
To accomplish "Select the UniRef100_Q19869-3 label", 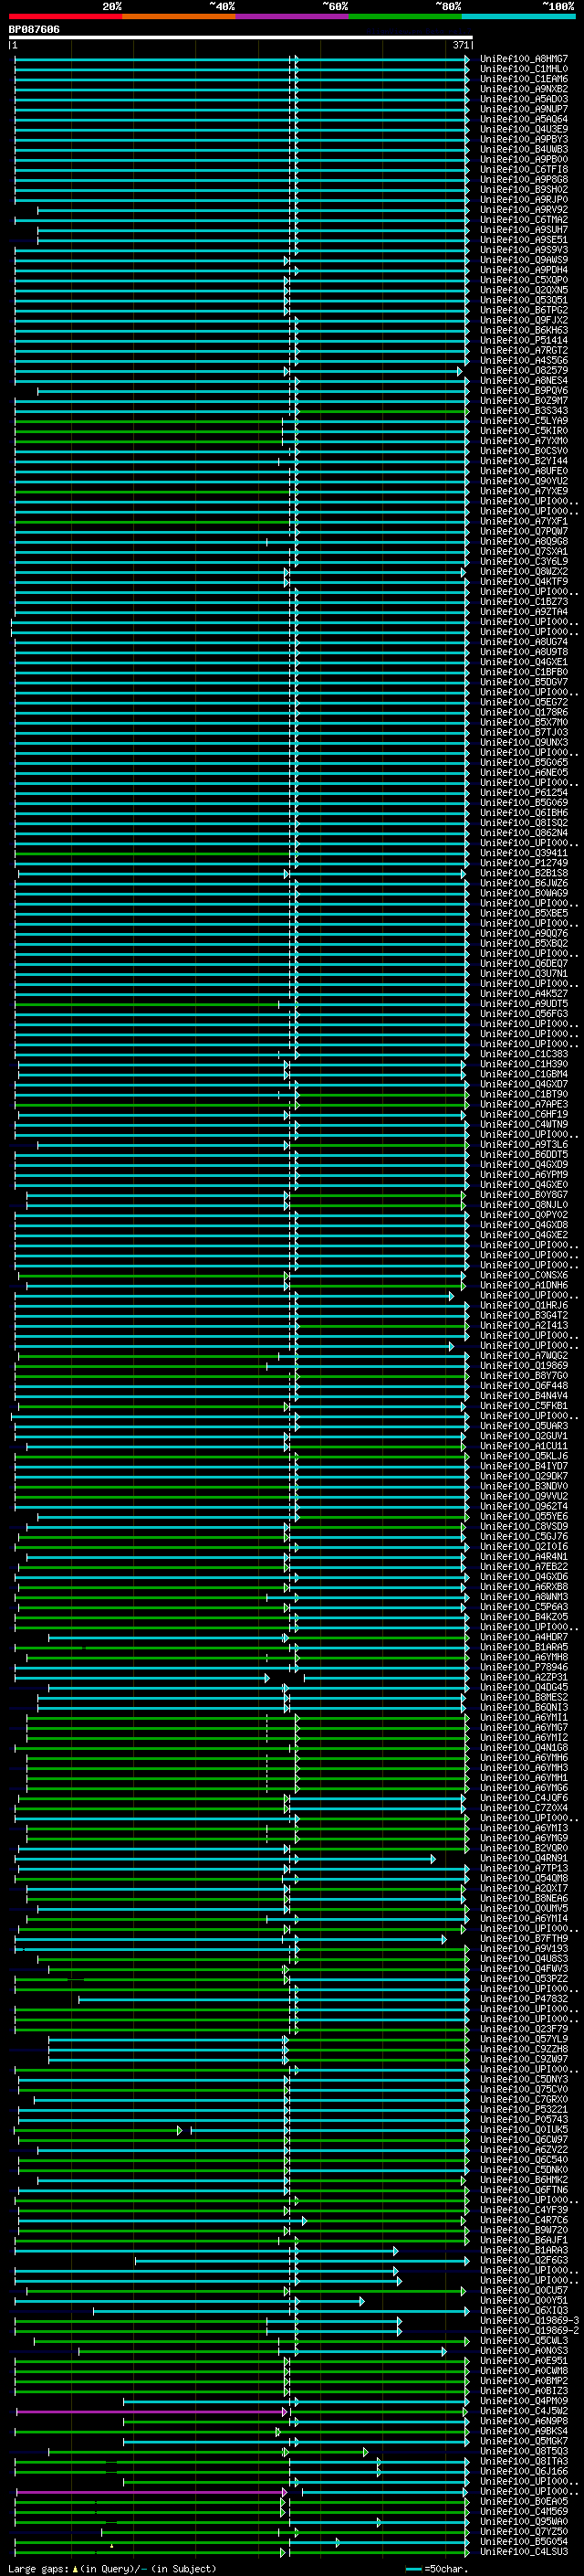I will (529, 2320).
